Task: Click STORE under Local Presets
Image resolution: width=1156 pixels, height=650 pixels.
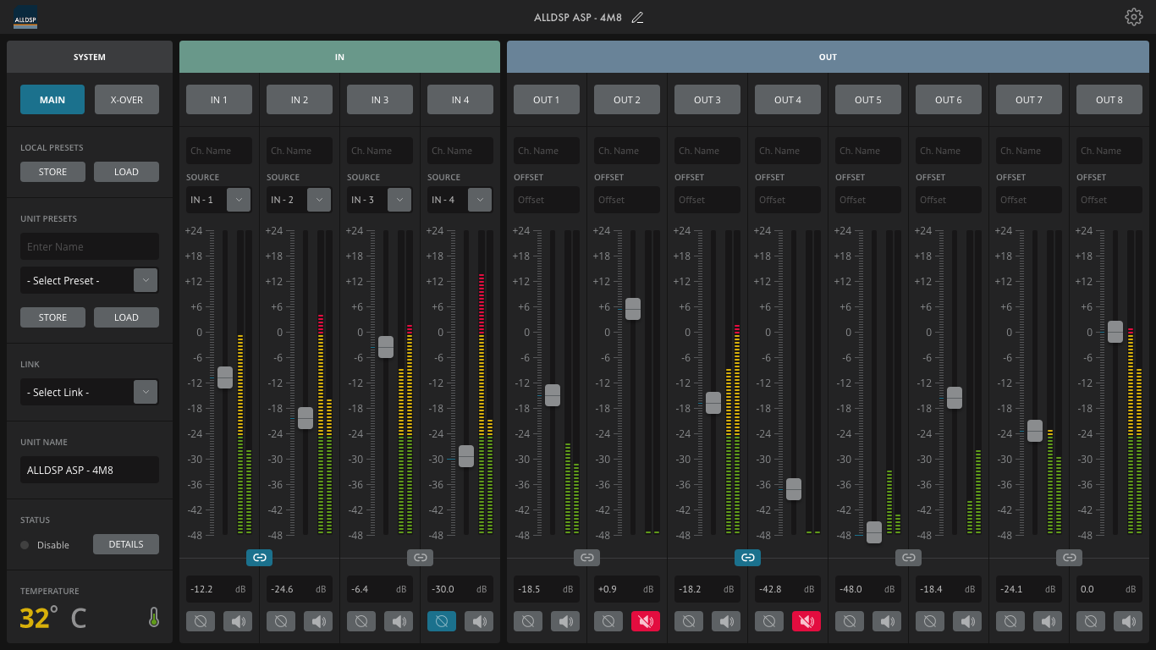Action: (52, 172)
